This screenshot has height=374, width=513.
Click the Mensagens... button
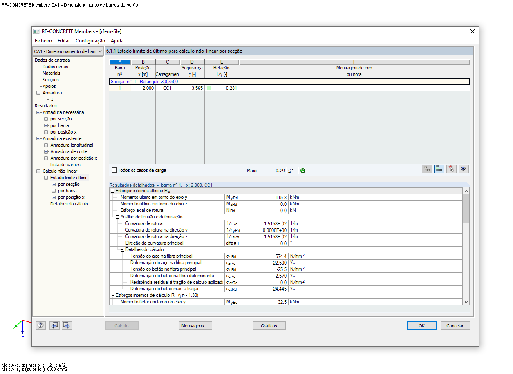pyautogui.click(x=195, y=326)
